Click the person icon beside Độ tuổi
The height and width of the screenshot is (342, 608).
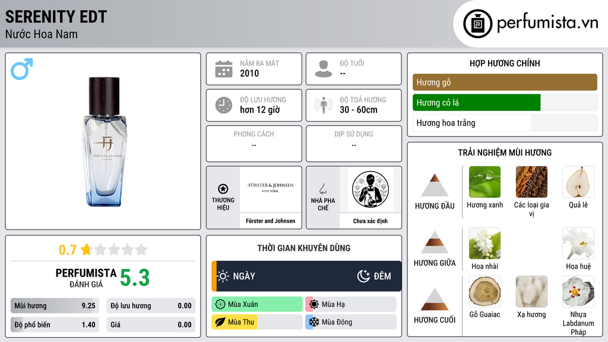pos(324,69)
